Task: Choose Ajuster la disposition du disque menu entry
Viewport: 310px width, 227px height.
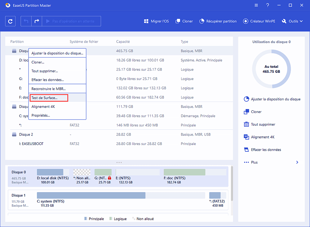Action: [57, 53]
